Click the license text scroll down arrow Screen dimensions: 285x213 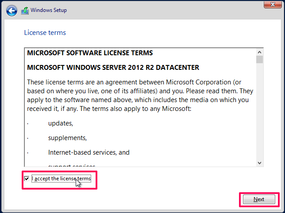259,163
